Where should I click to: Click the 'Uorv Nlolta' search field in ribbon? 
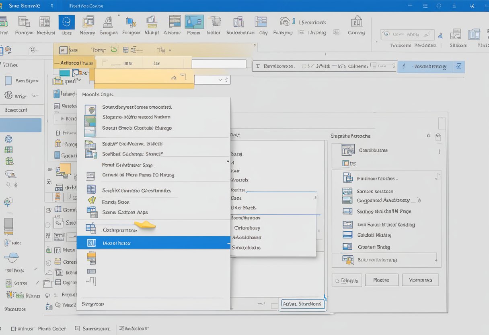point(408,34)
